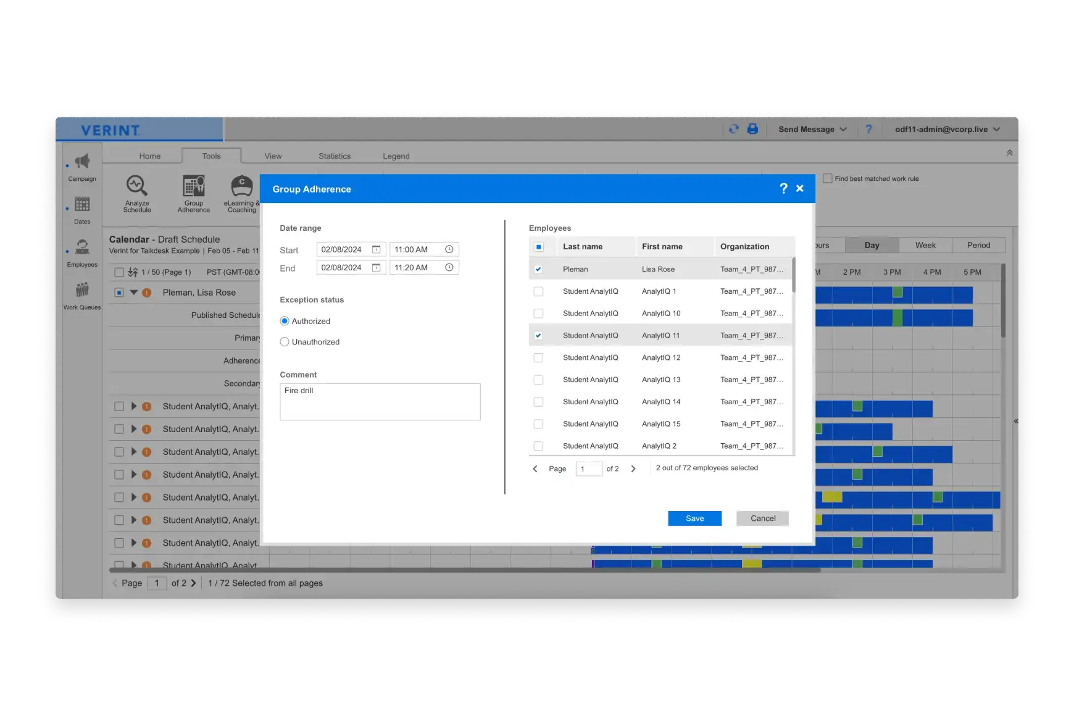Screen dimensions: 1074x716
Task: Click the refresh icon in the header
Action: (733, 129)
